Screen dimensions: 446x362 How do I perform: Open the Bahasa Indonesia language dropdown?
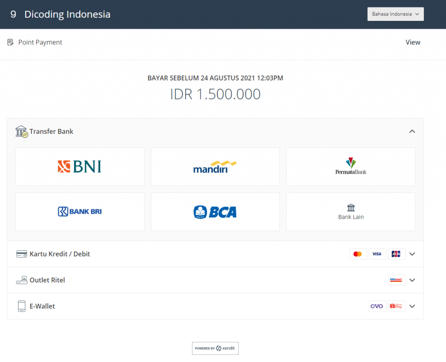tap(395, 14)
